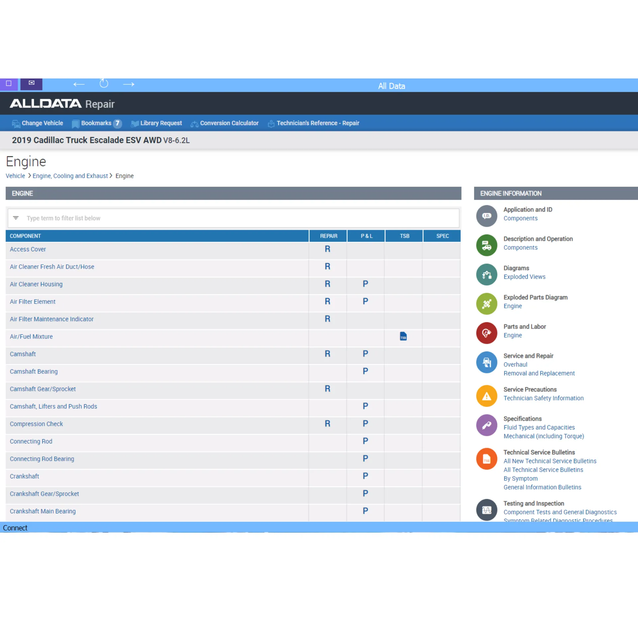Click the red Parts and Labor icon
The image size is (638, 636).
click(x=486, y=333)
